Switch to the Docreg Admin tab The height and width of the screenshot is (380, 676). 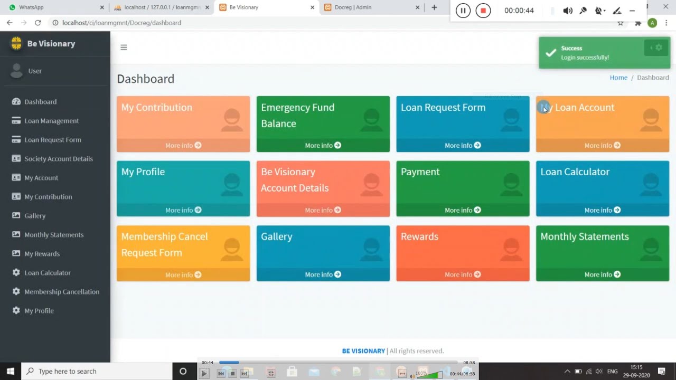click(372, 7)
